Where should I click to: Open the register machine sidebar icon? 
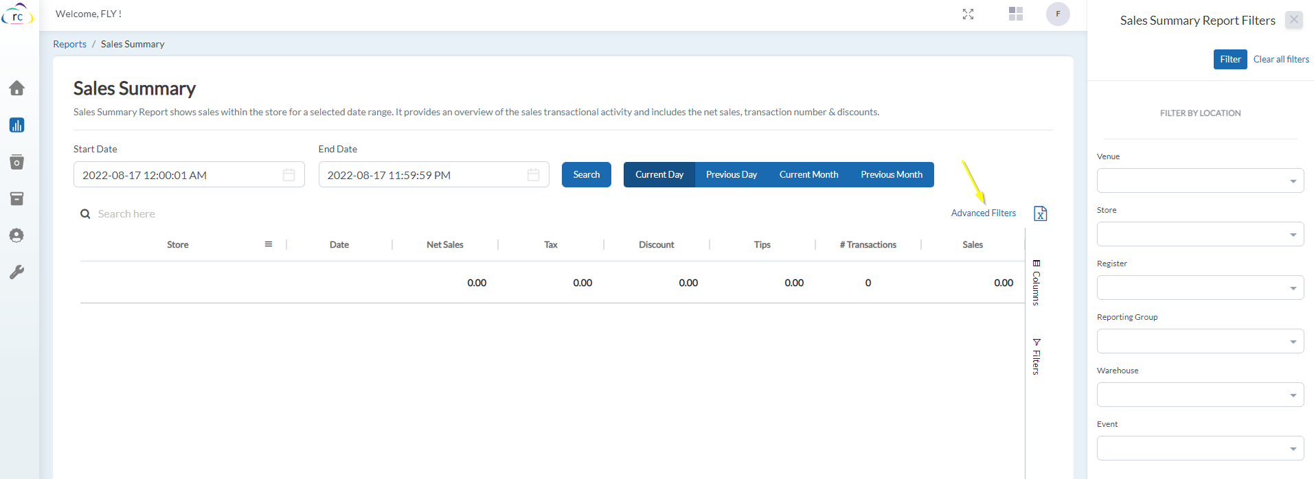click(17, 162)
